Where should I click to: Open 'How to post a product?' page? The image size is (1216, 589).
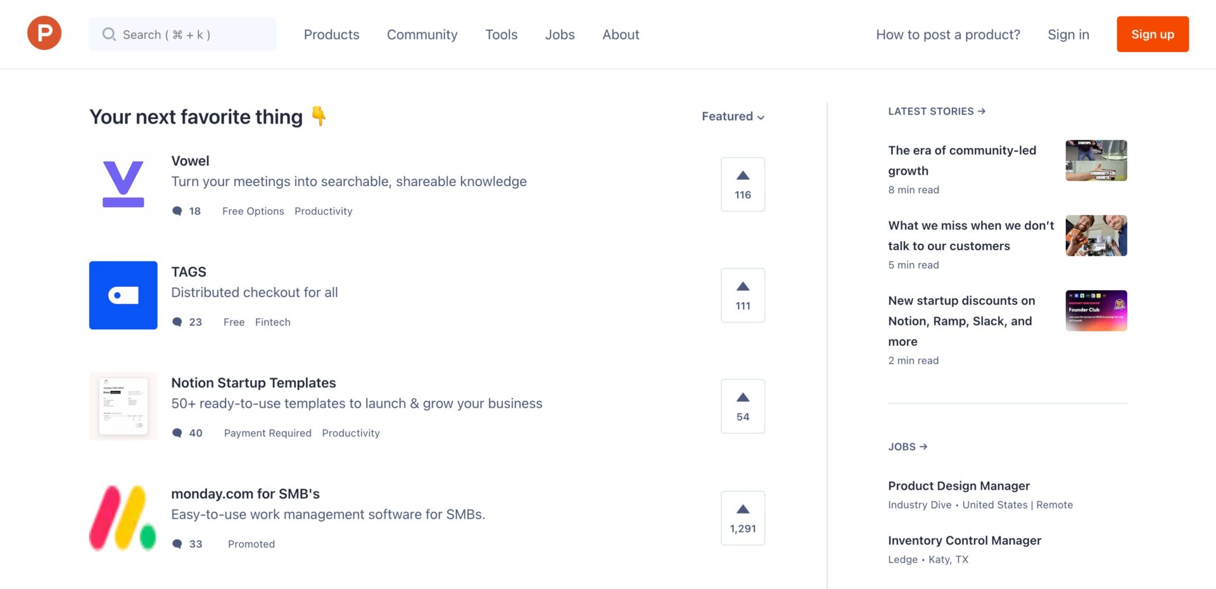[947, 34]
